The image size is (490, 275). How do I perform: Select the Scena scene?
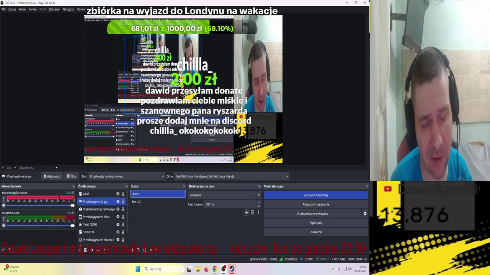click(158, 194)
